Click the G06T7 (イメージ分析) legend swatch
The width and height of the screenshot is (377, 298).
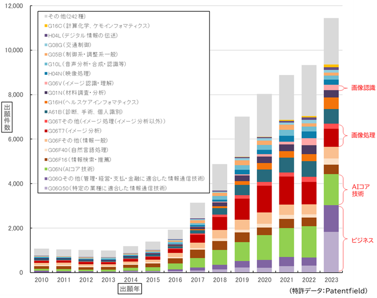click(x=46, y=131)
